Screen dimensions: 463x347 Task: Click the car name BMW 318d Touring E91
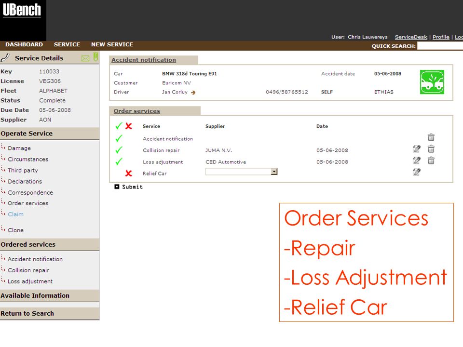[189, 73]
